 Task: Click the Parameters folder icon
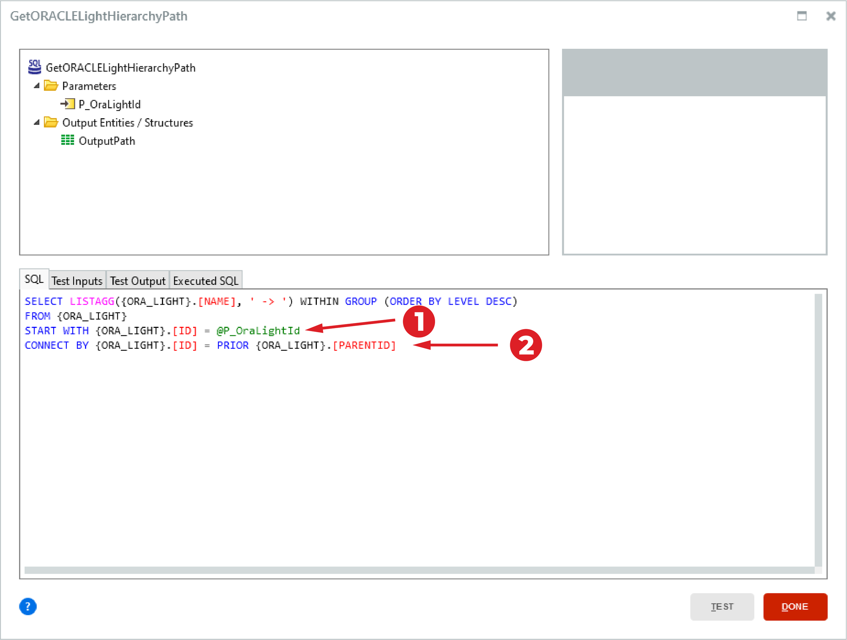click(51, 86)
